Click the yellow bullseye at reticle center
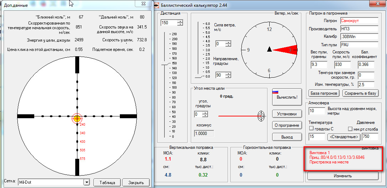The height and width of the screenshot is (188, 387). point(77,118)
